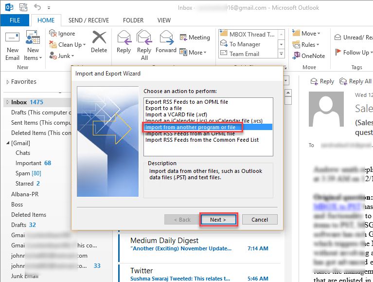Select the MBOX Thread quick step
Viewport: 373px width, 282px height.
(248, 34)
